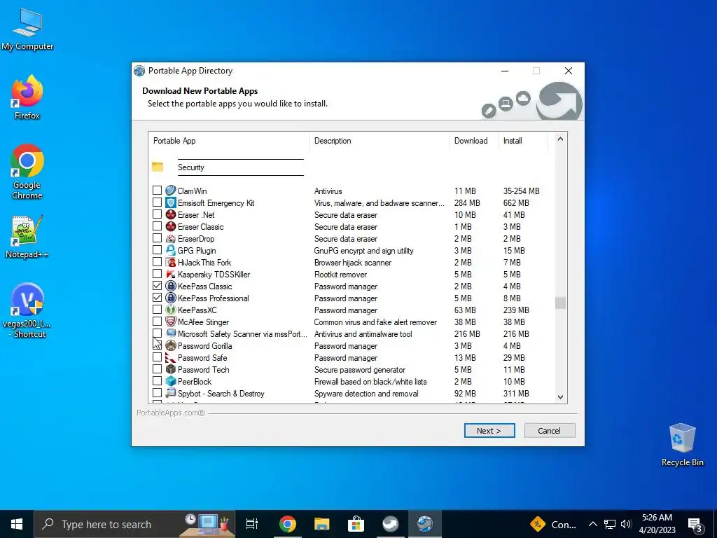The image size is (717, 538).
Task: Check the Emsisoft Emergency Kit checkbox
Action: point(157,202)
